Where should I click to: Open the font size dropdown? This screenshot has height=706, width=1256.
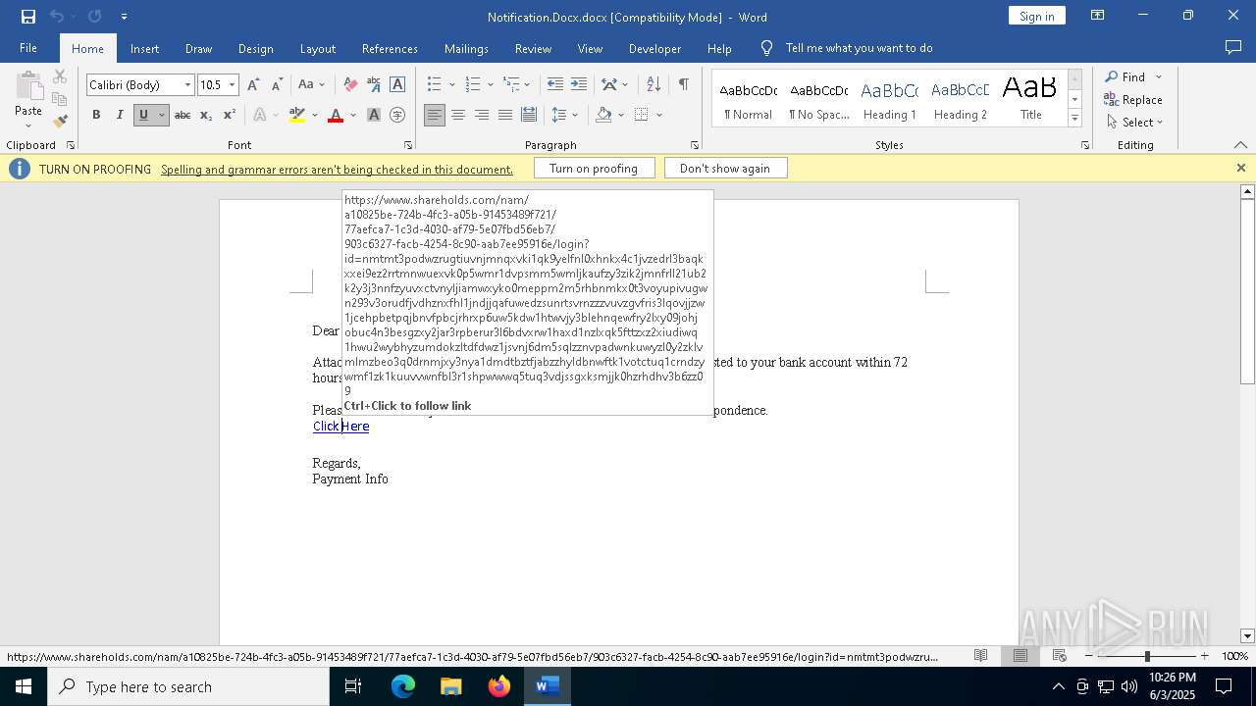[x=233, y=85]
